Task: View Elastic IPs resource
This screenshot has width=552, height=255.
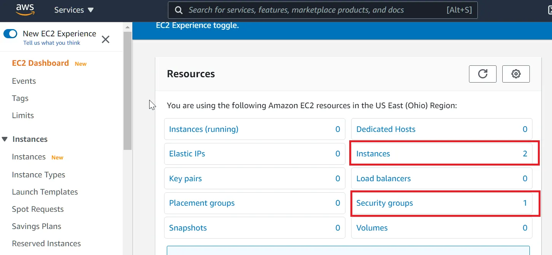Action: pyautogui.click(x=187, y=154)
